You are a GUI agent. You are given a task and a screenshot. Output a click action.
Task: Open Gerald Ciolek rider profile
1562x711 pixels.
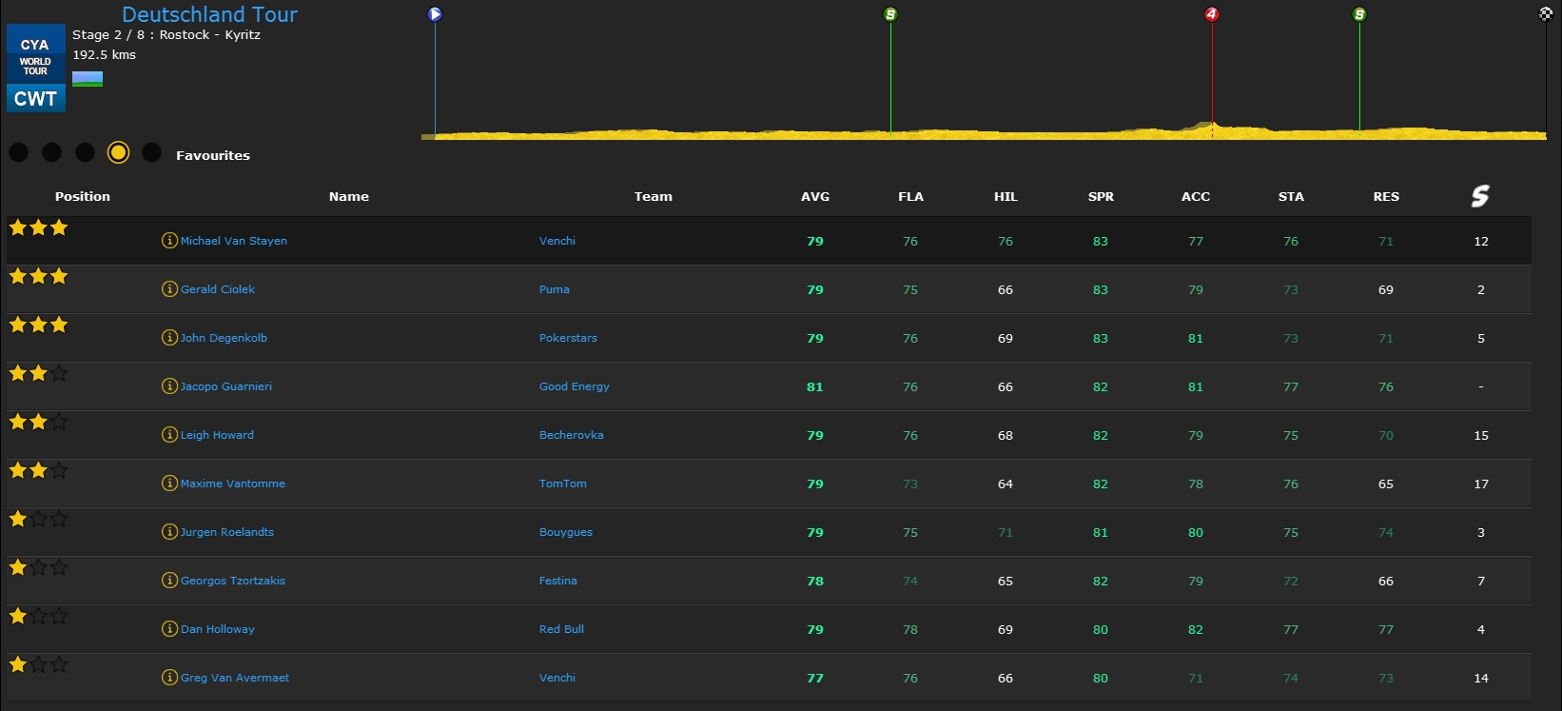pyautogui.click(x=218, y=289)
